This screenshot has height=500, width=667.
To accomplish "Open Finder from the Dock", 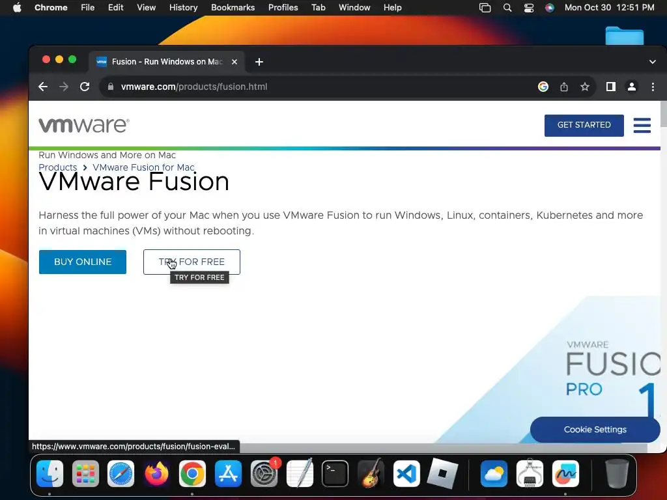I will [50, 473].
